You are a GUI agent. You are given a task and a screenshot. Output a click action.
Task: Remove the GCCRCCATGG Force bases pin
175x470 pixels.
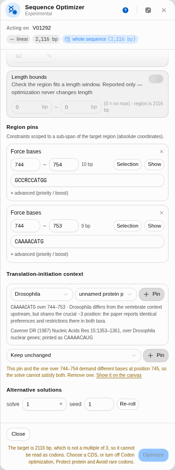(162, 152)
